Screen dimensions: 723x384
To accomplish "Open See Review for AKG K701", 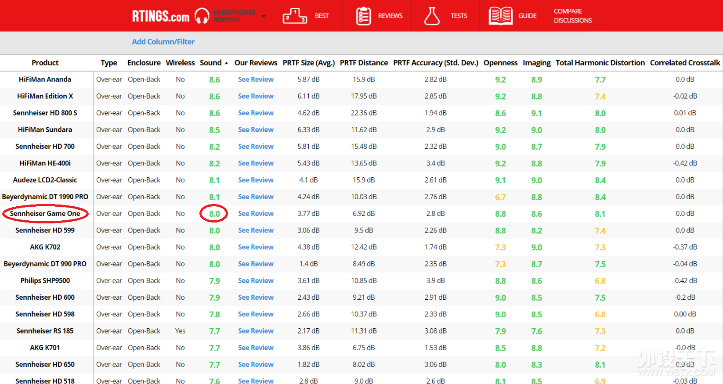I will tap(256, 348).
